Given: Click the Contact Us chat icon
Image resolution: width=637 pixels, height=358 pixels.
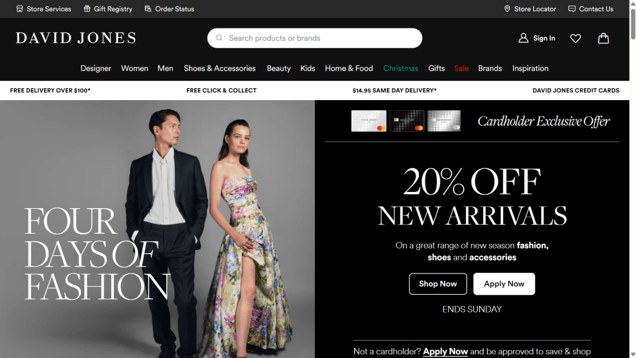Looking at the screenshot, I should tap(572, 9).
